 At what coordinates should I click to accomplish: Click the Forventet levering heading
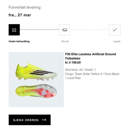(x=25, y=7)
